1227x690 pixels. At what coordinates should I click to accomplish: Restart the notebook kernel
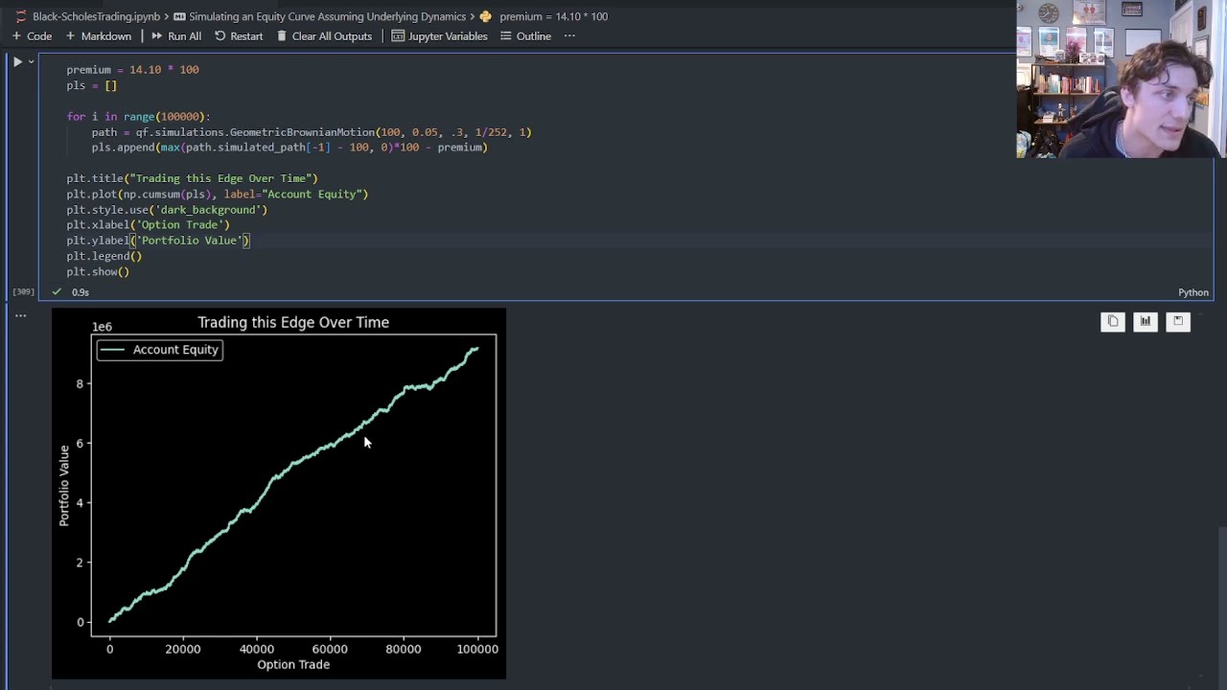pos(239,36)
